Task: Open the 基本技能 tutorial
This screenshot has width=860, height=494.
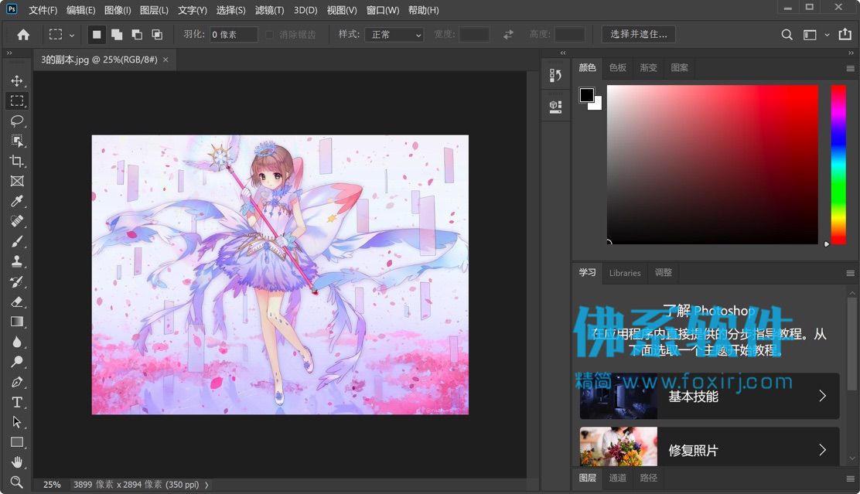Action: coord(709,396)
